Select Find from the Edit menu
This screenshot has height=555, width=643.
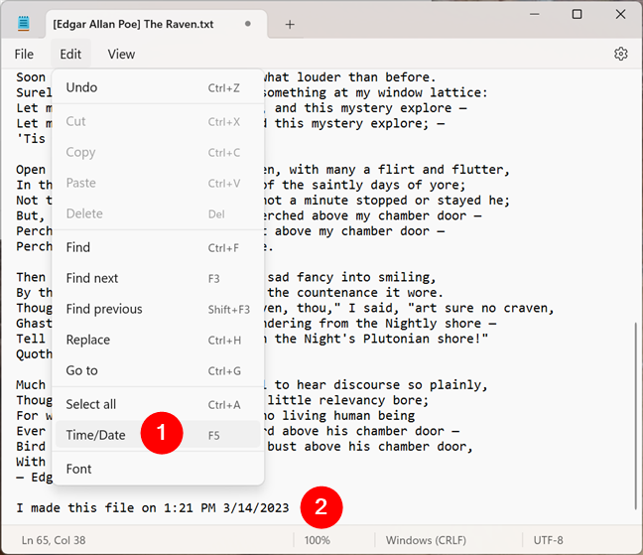click(158, 247)
